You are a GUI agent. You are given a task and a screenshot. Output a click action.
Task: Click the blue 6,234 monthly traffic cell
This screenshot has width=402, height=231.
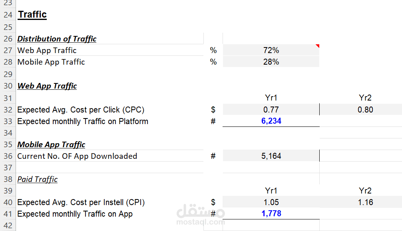pyautogui.click(x=271, y=121)
